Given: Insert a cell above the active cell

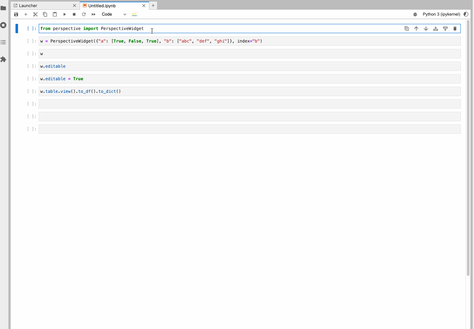Looking at the screenshot, I should tap(436, 29).
